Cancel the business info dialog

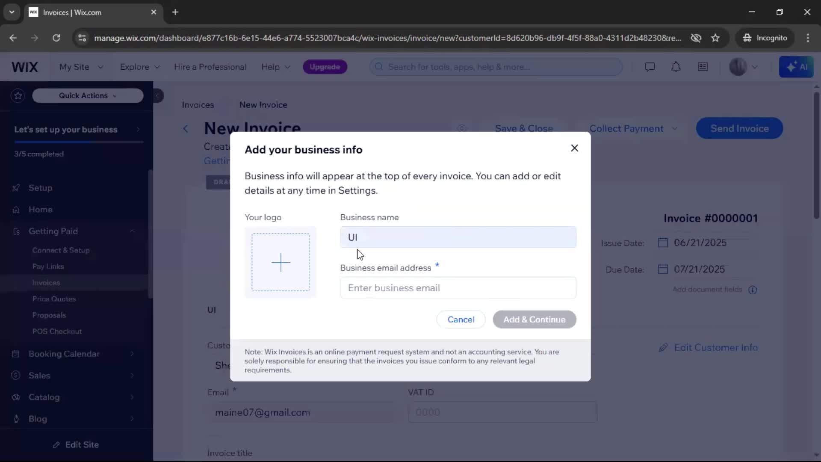[x=461, y=320]
